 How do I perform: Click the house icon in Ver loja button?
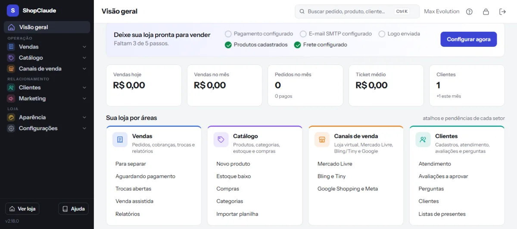pyautogui.click(x=12, y=209)
